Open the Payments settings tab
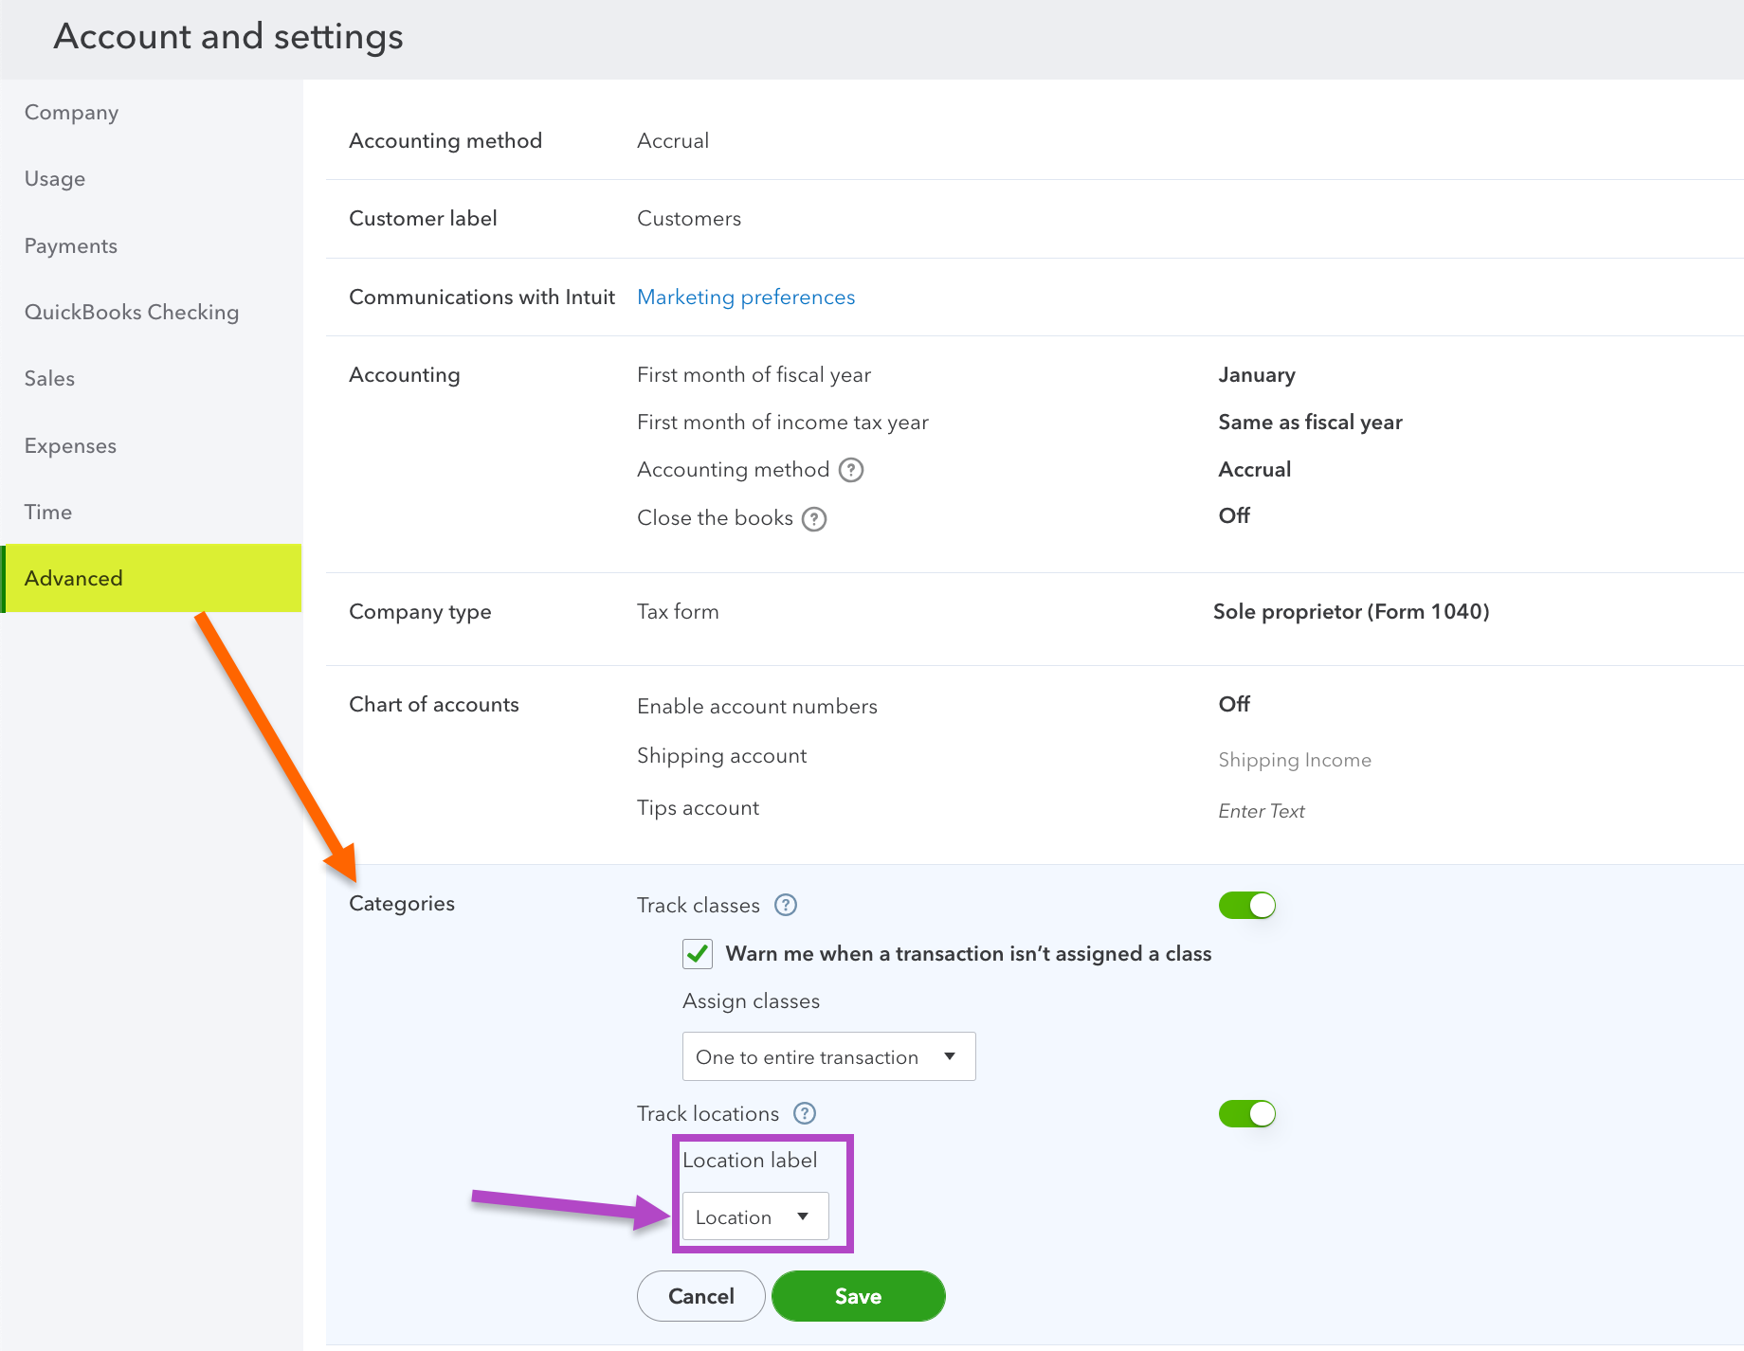Image resolution: width=1744 pixels, height=1351 pixels. (x=71, y=246)
